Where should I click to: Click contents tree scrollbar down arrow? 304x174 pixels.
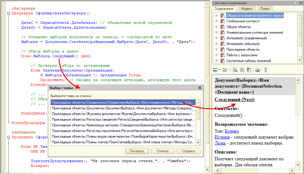[300, 60]
